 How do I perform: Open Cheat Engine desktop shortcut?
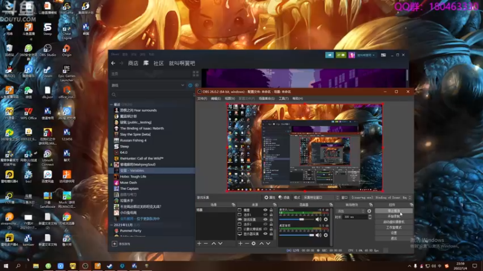pyautogui.click(x=66, y=32)
